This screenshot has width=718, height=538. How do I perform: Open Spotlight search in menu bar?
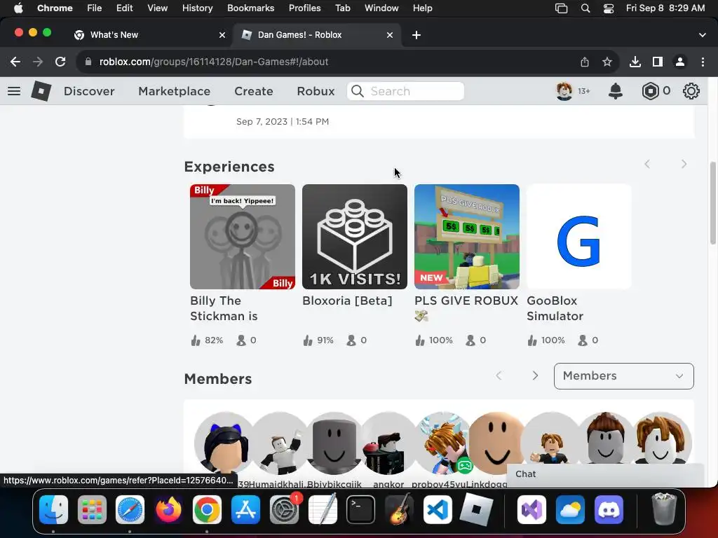[585, 8]
